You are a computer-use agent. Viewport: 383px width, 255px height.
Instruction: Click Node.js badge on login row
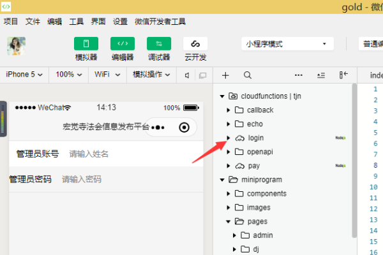(340, 138)
